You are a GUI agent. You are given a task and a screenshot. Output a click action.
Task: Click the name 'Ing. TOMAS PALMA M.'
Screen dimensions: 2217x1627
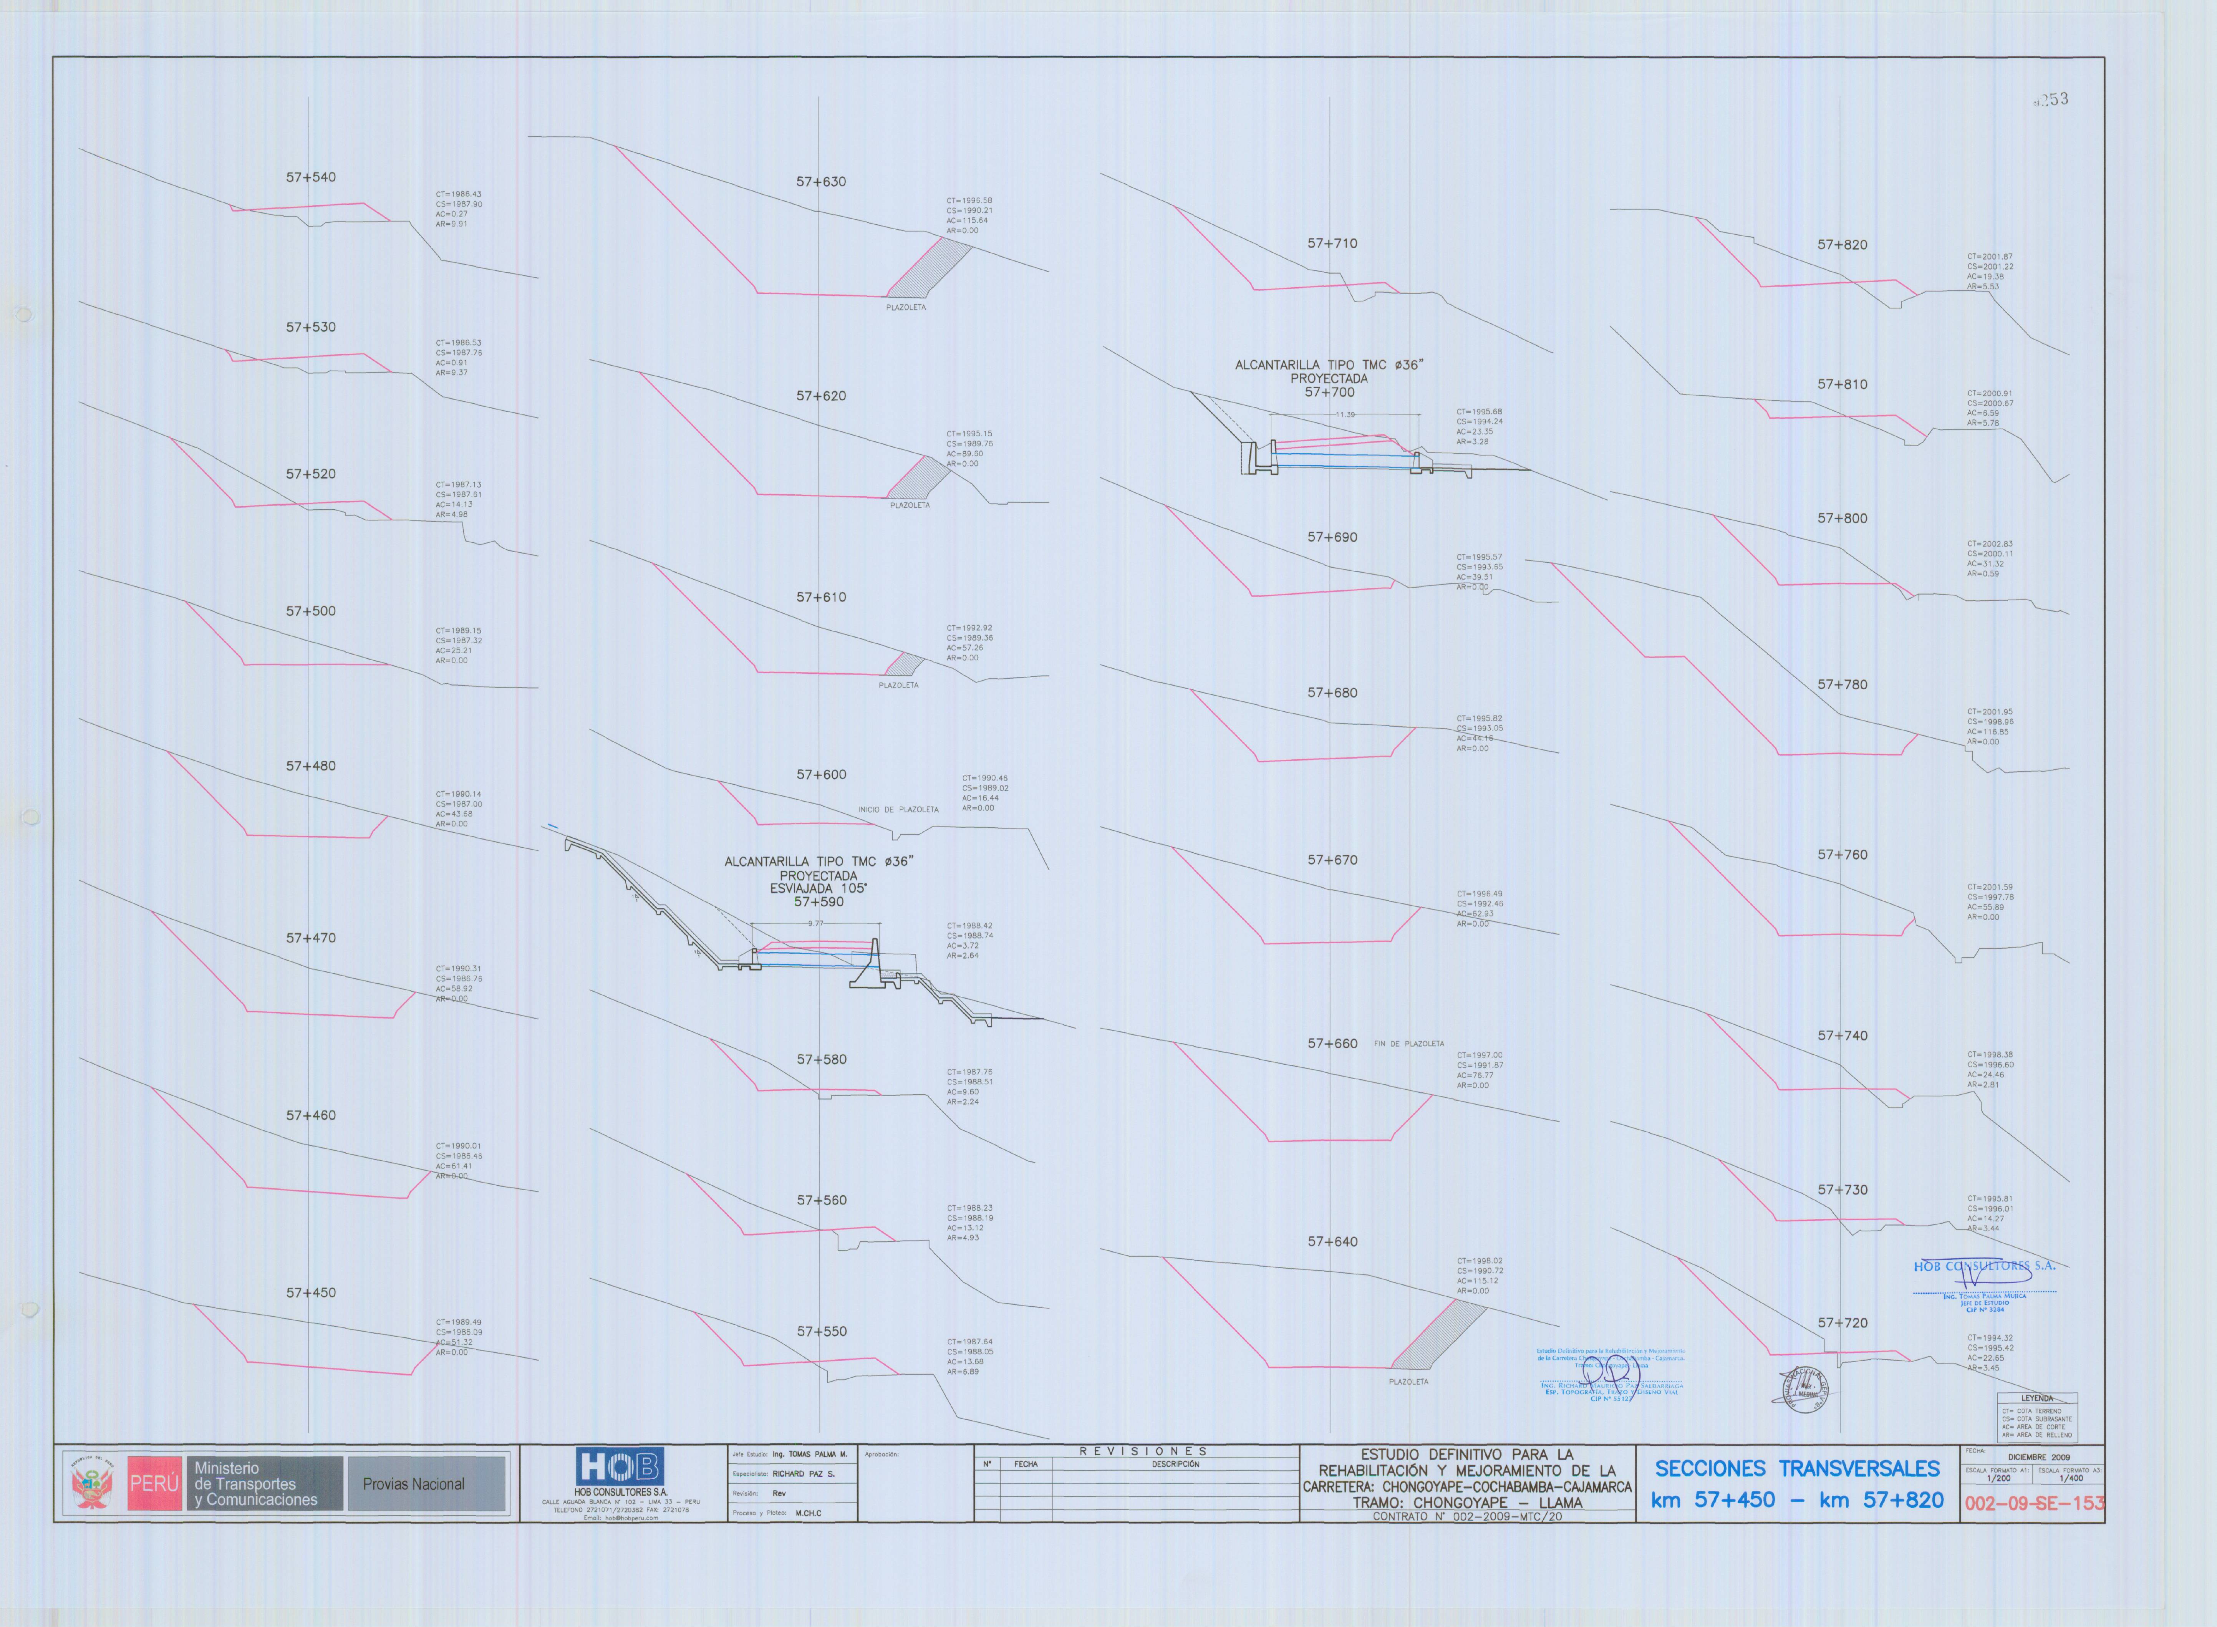[810, 1454]
